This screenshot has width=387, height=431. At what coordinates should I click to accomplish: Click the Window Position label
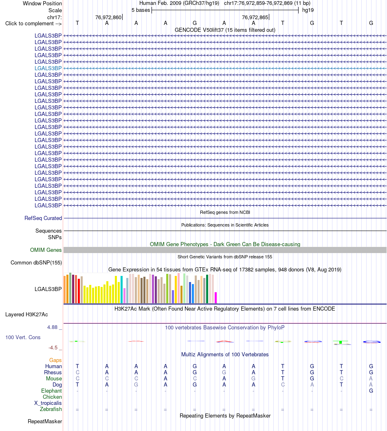click(42, 3)
